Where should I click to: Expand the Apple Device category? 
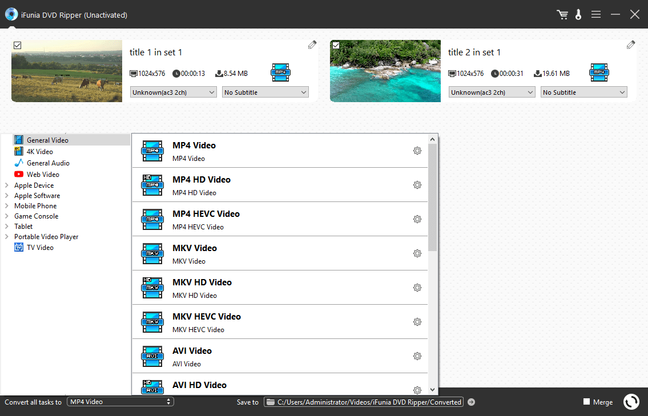(7, 185)
